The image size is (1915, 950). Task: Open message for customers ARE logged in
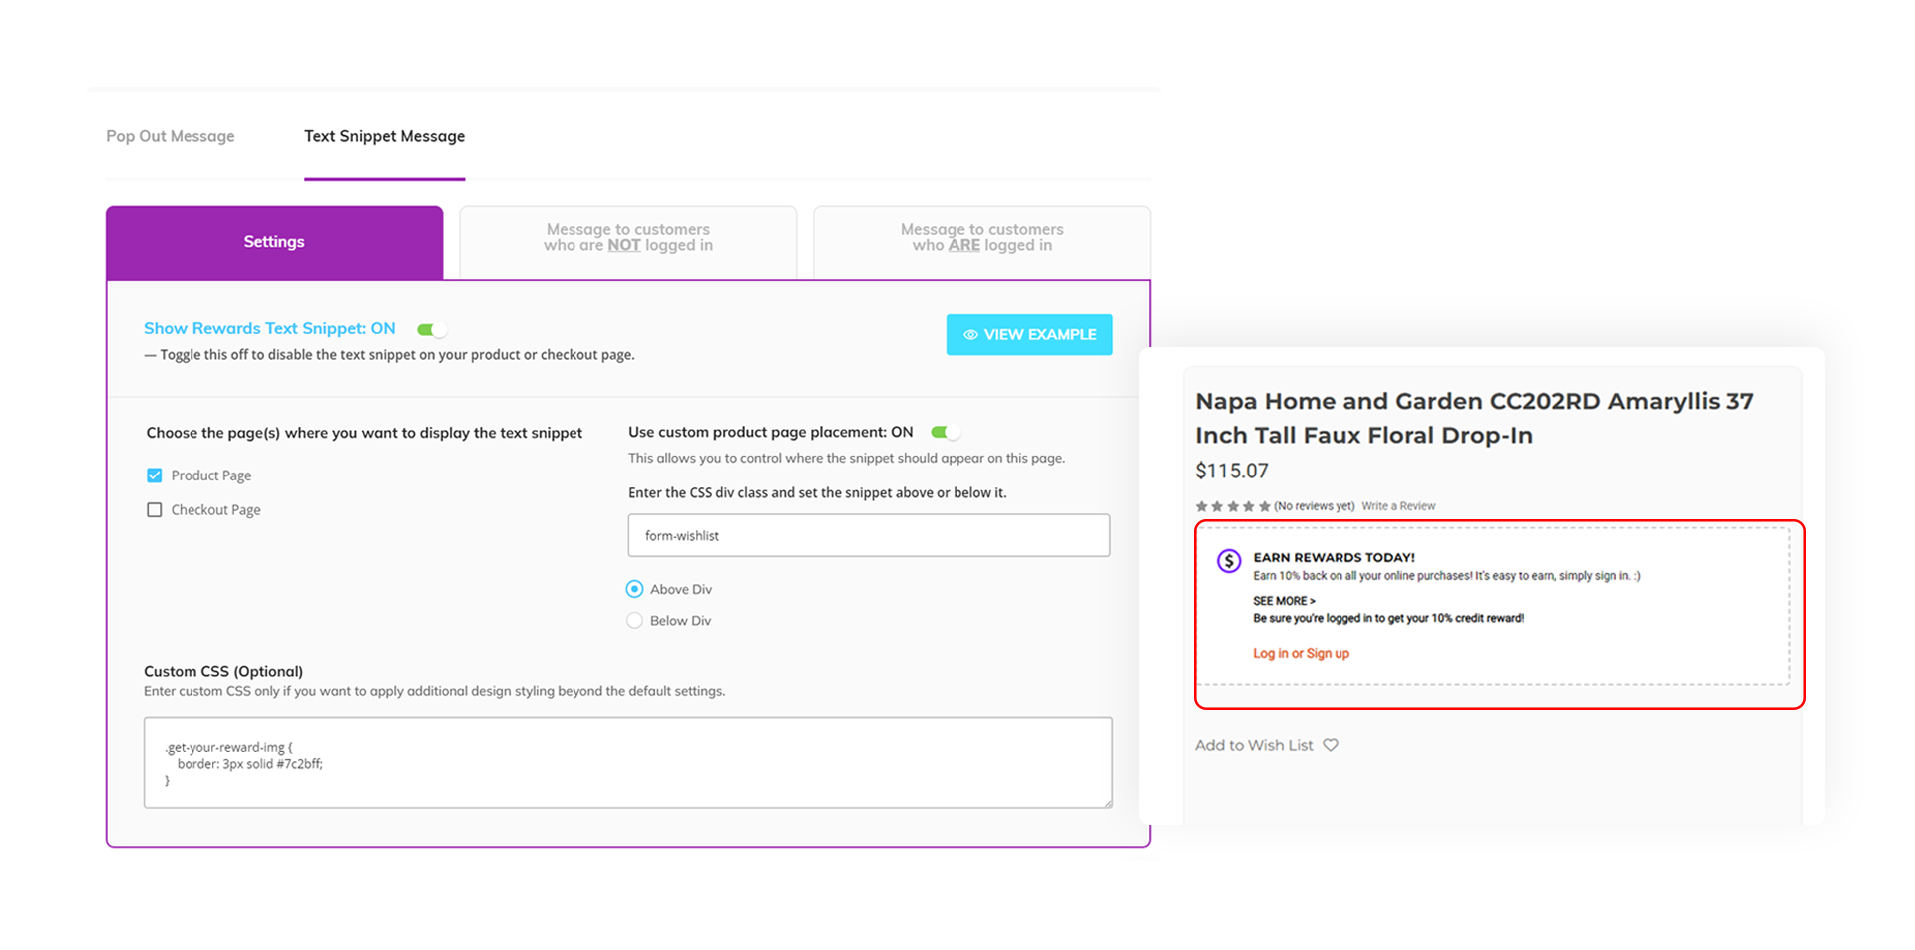click(x=980, y=238)
